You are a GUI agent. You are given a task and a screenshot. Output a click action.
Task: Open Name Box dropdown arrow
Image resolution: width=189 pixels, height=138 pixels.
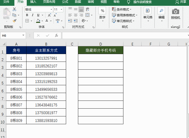point(23,35)
